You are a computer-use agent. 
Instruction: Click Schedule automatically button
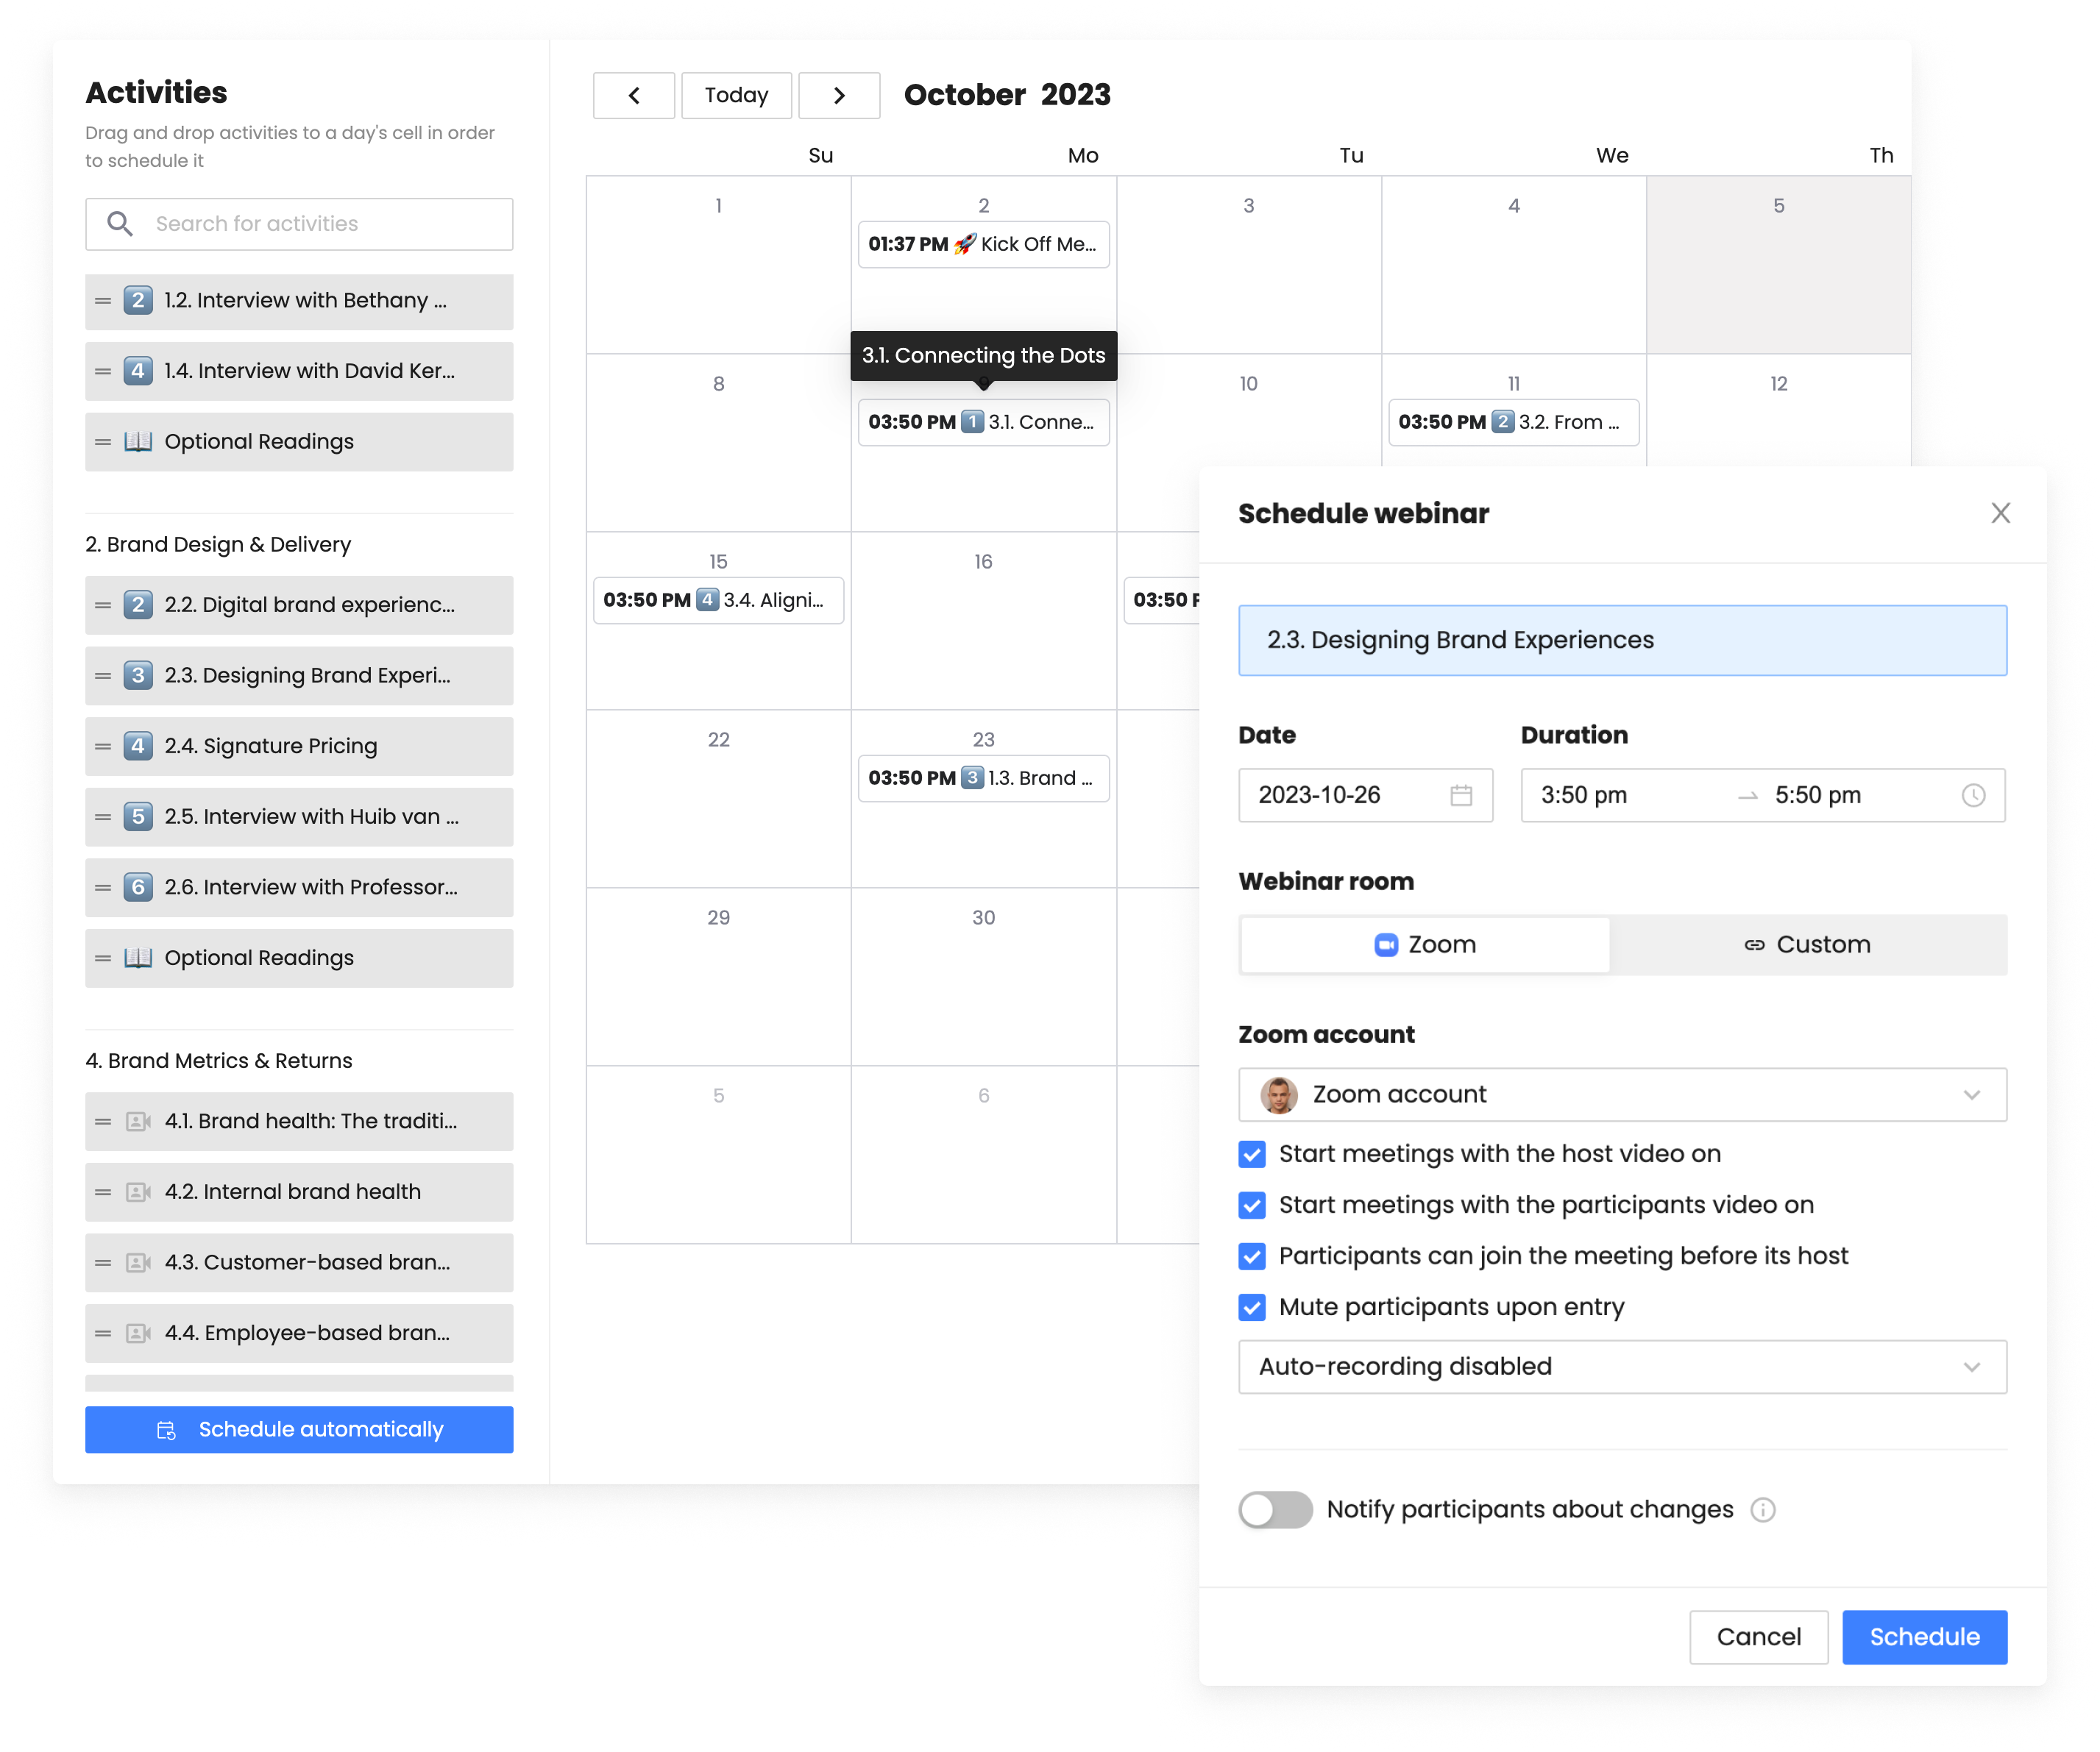pyautogui.click(x=299, y=1430)
